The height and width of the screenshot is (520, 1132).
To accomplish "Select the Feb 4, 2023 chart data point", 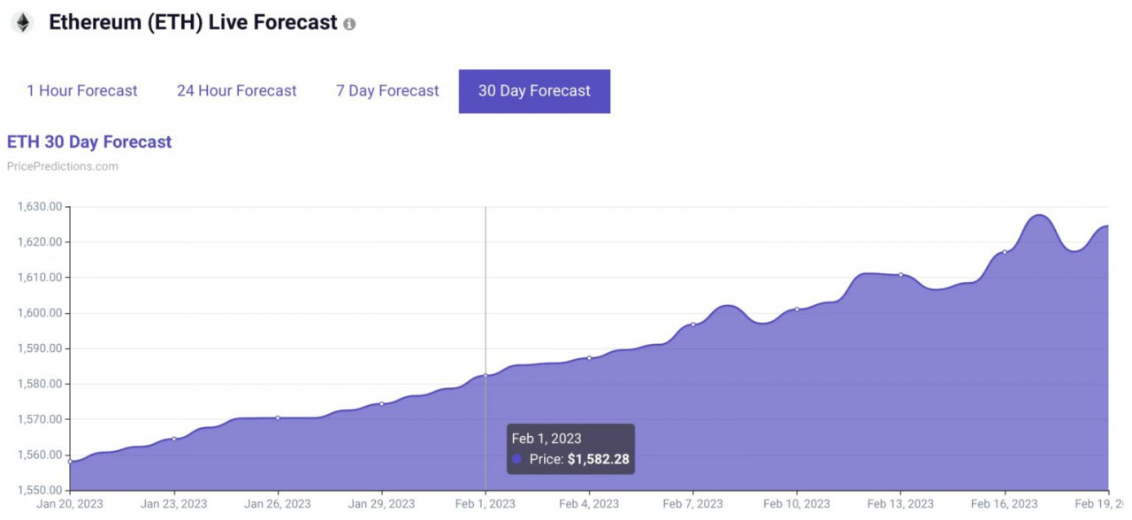I will coord(589,357).
